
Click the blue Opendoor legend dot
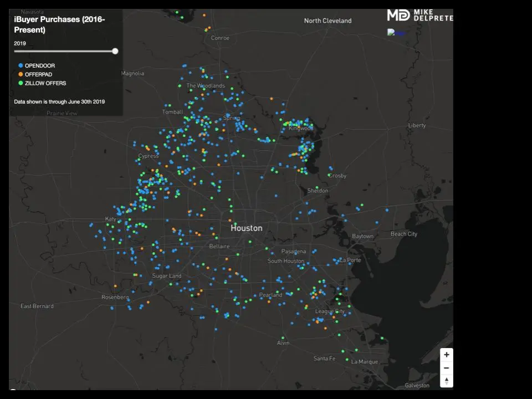point(21,65)
